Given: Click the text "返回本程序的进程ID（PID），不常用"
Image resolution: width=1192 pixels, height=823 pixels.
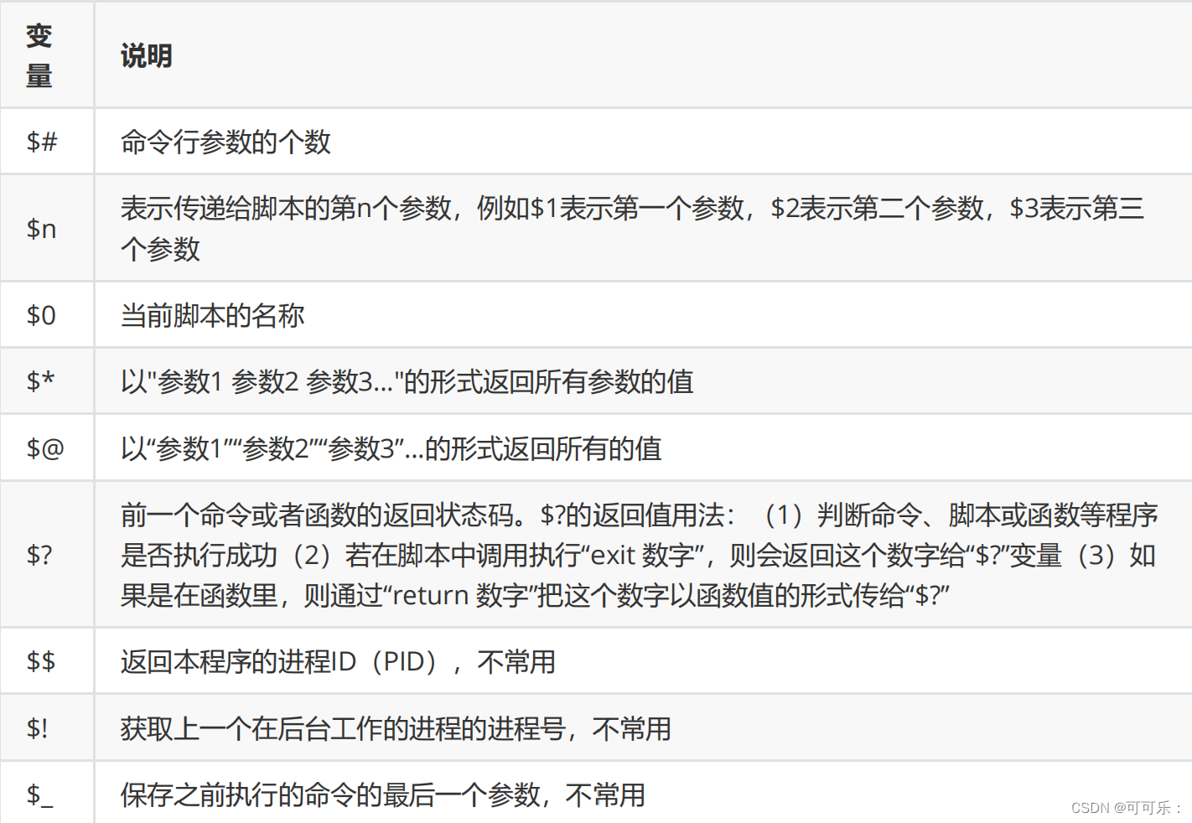Looking at the screenshot, I should [338, 661].
